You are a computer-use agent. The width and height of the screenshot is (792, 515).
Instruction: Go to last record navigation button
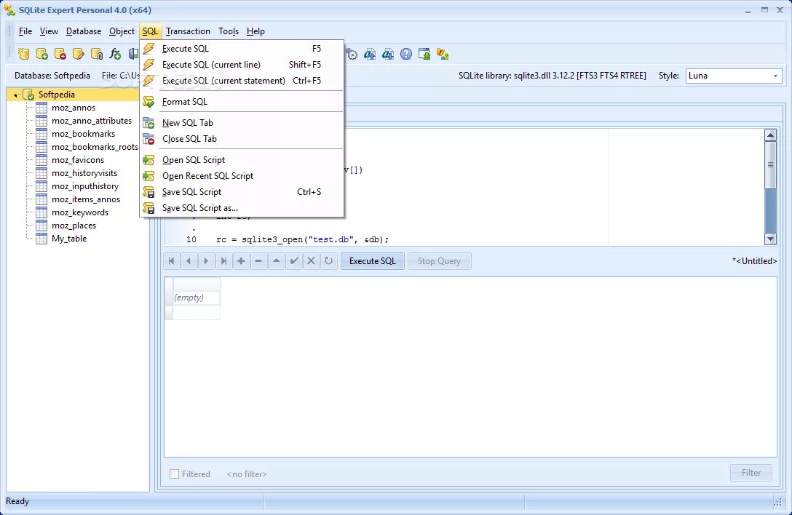[223, 261]
